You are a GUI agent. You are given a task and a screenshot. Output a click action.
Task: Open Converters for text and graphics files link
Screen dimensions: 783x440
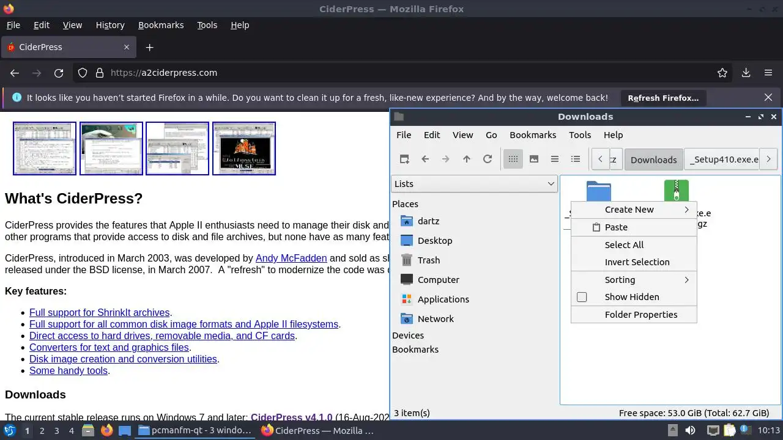109,348
